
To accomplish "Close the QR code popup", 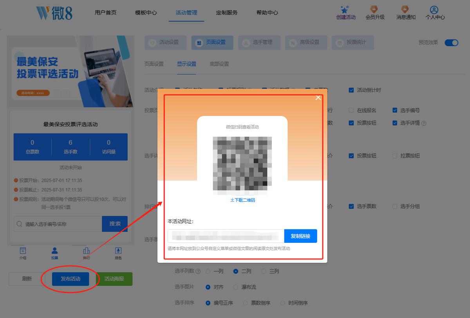I will (318, 98).
